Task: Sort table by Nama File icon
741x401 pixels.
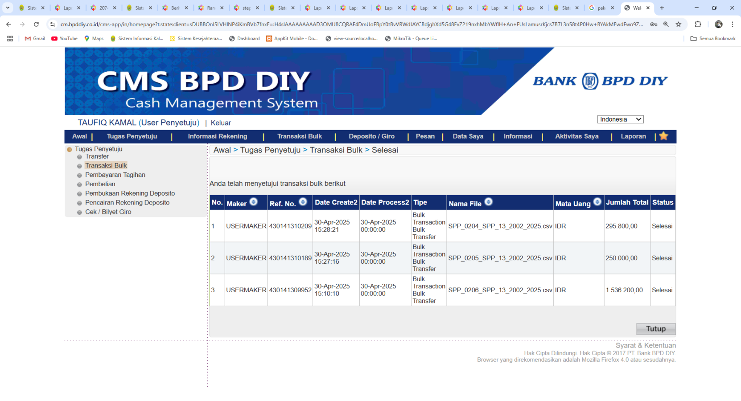Action: point(488,202)
